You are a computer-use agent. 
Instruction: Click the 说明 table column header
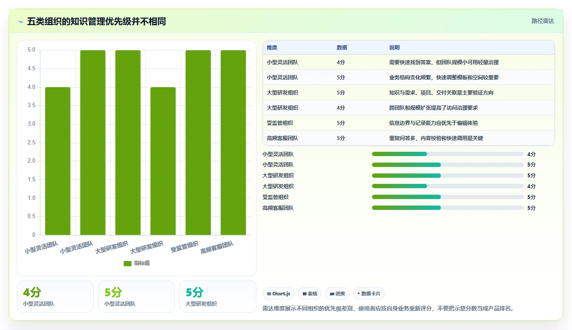[394, 48]
